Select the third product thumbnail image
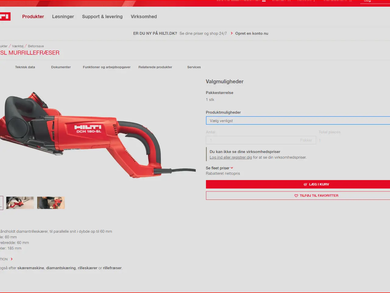The height and width of the screenshot is (293, 390). click(x=51, y=203)
